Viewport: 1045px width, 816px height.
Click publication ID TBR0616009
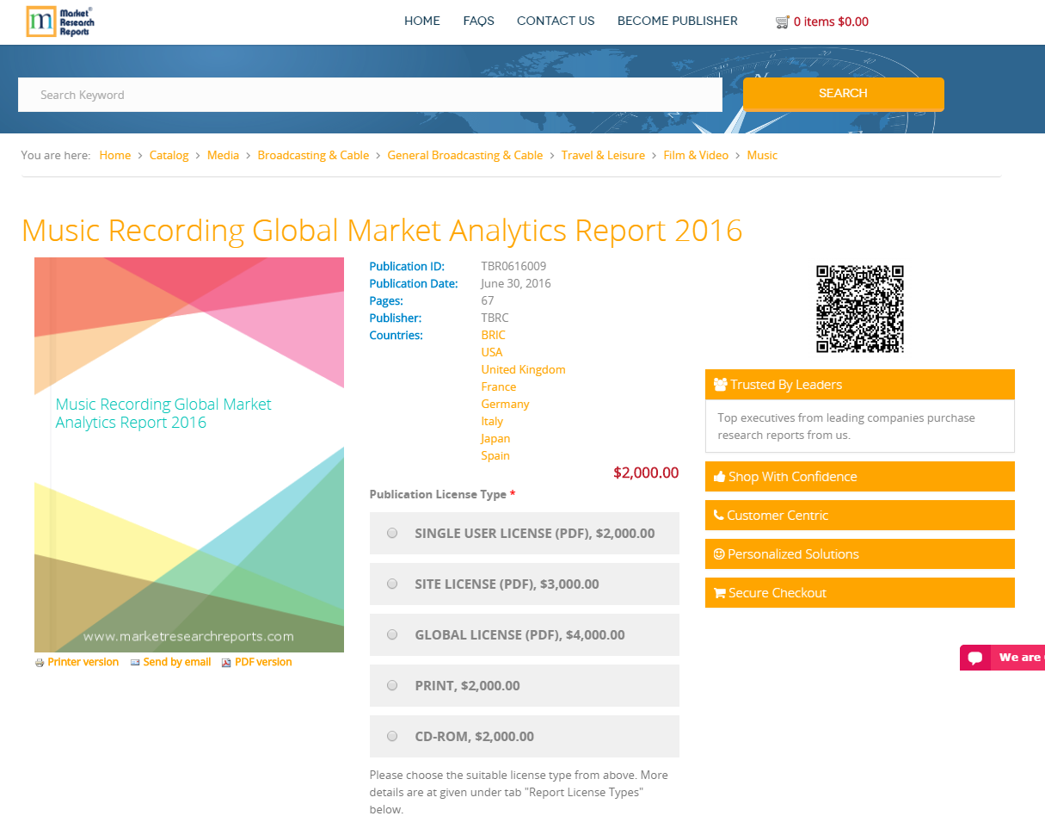click(x=513, y=267)
